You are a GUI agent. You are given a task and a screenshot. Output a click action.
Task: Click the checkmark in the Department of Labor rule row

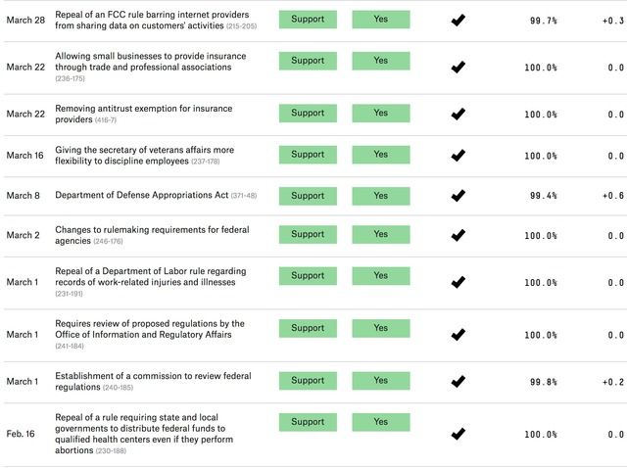point(458,282)
